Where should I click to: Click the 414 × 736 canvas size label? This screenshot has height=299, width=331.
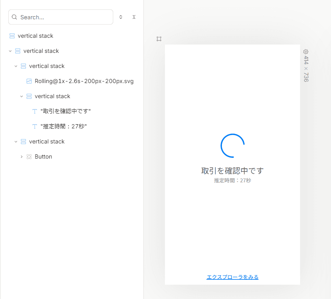(x=306, y=69)
